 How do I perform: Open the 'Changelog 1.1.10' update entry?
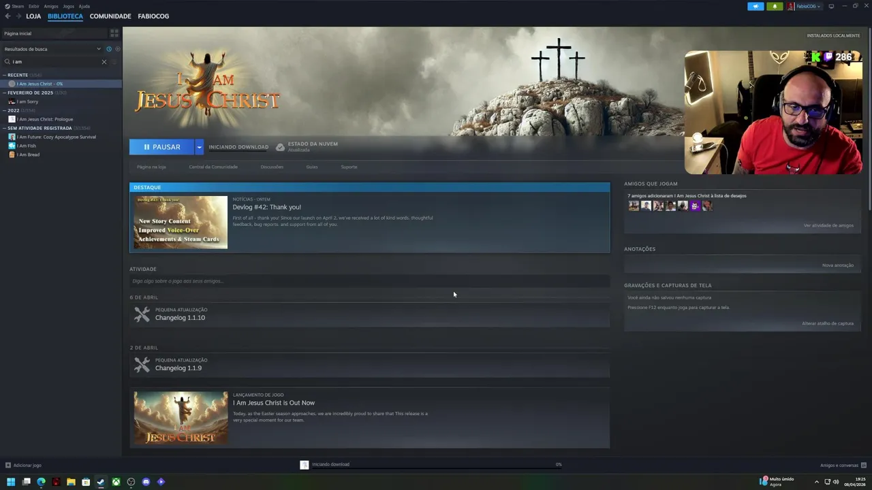[180, 318]
